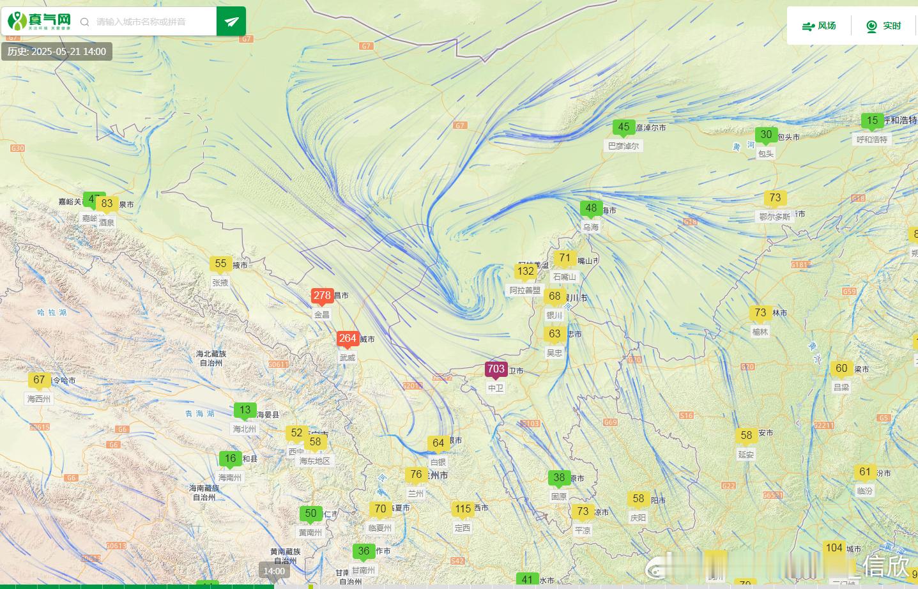This screenshot has width=918, height=589.
Task: Click the 14:00 timeline marker
Action: [x=274, y=570]
